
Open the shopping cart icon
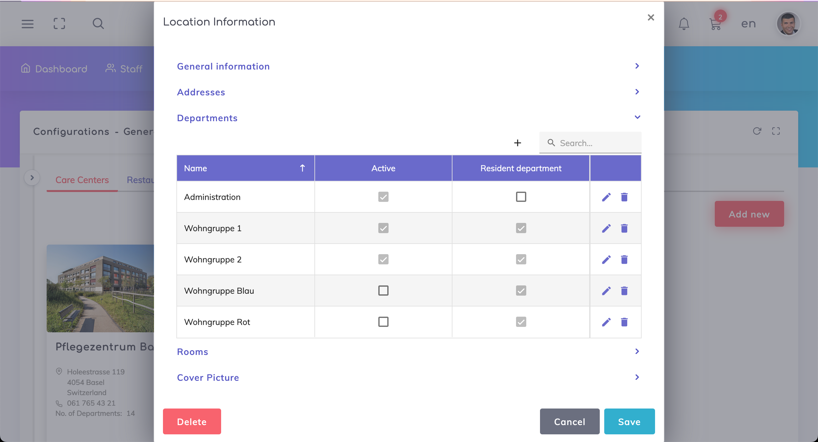[x=715, y=24]
